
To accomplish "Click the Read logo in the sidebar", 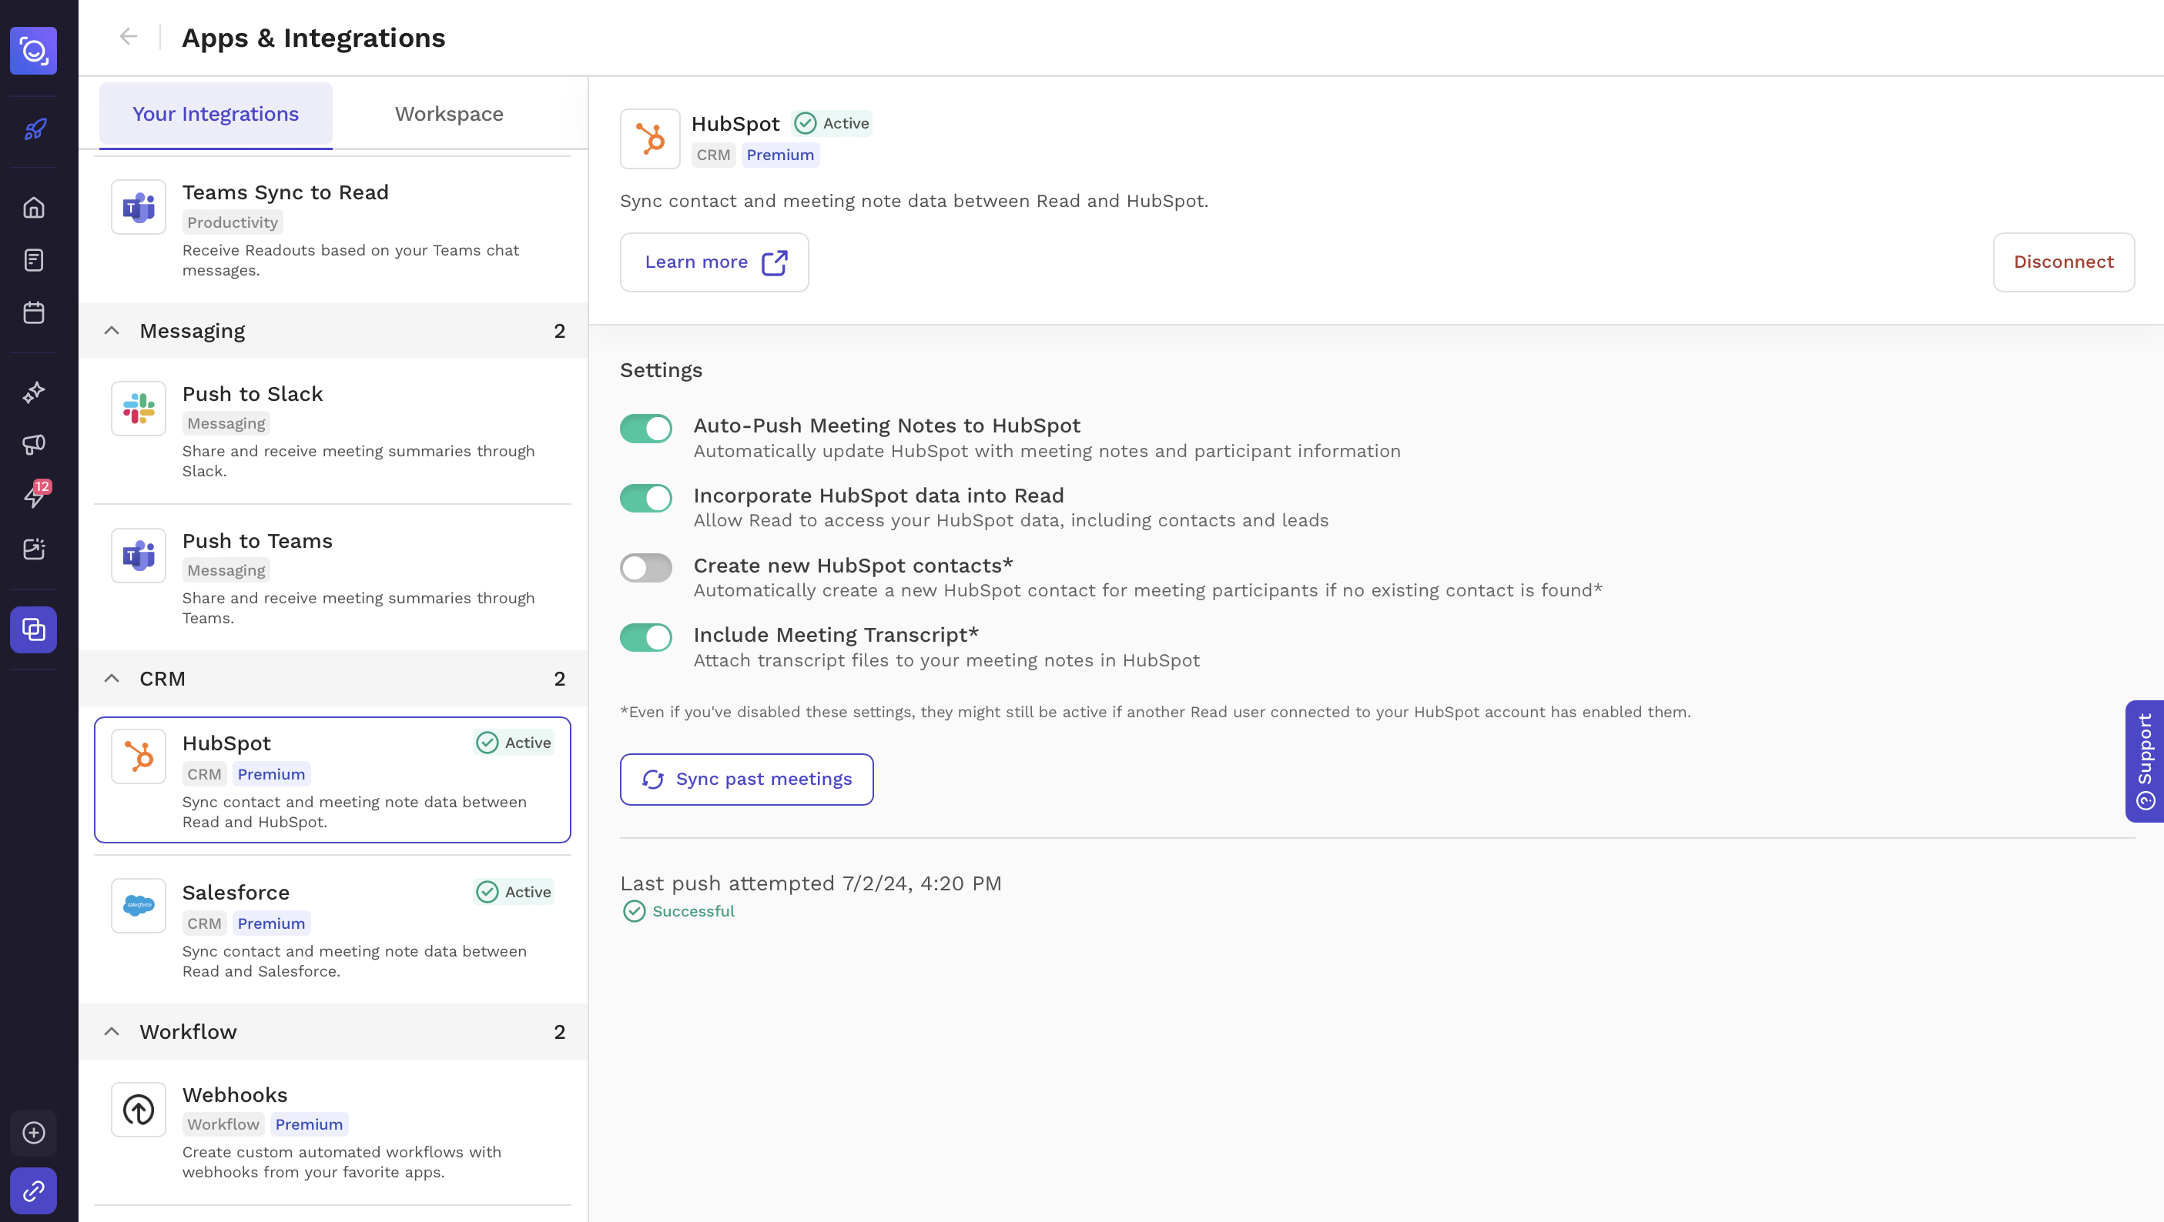I will click(x=34, y=50).
